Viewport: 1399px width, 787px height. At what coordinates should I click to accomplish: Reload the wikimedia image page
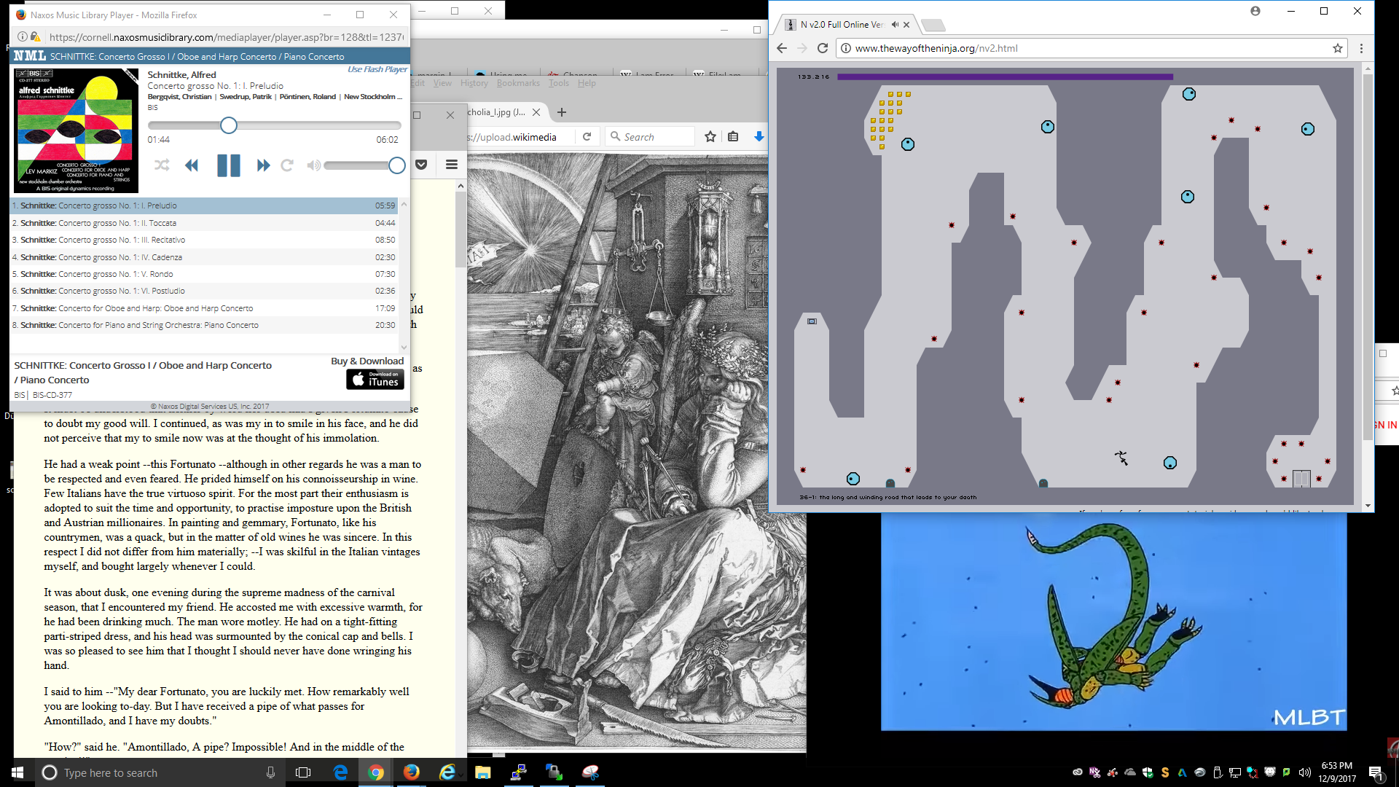(x=587, y=136)
